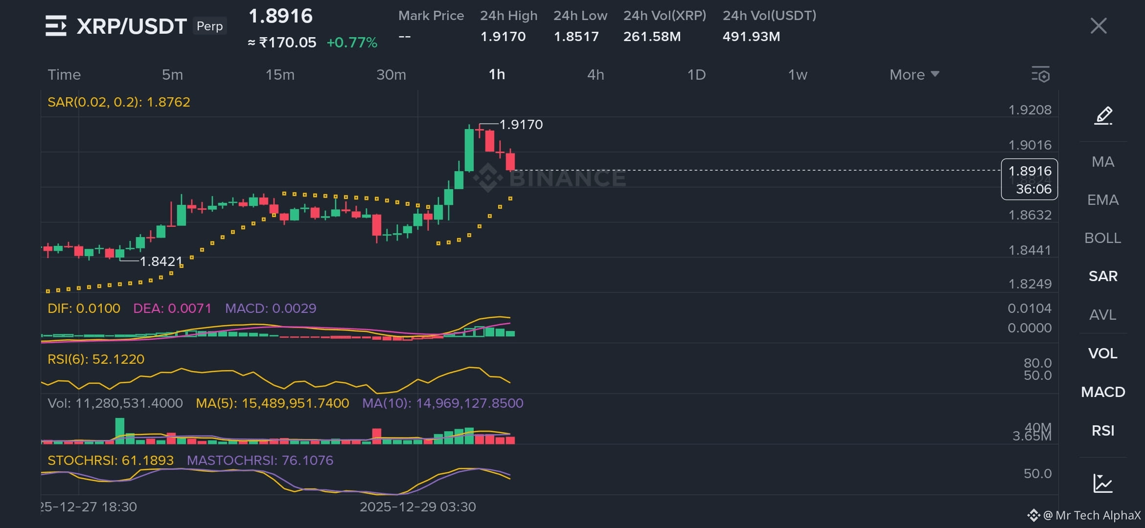Click the 1.9170 high marker on chart
The height and width of the screenshot is (528, 1145).
[521, 125]
